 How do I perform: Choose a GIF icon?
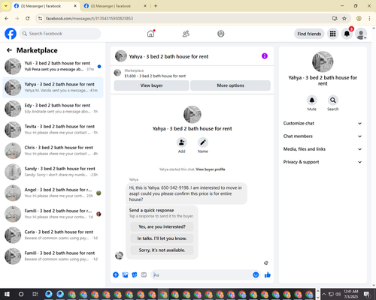[144, 275]
